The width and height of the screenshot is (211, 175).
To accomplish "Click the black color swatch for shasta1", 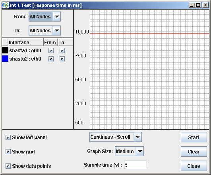I will click(5, 50).
